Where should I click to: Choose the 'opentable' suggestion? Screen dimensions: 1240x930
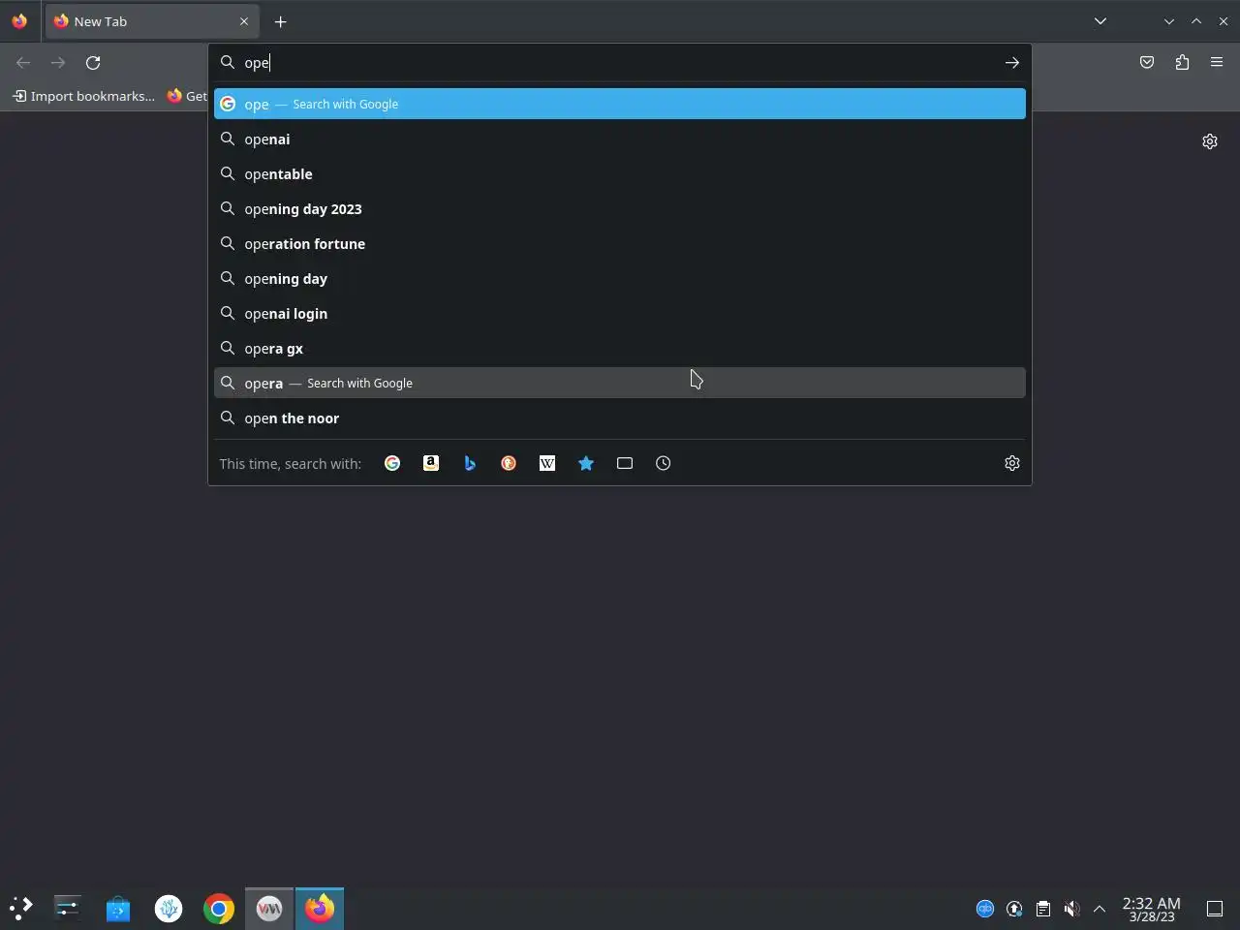[x=620, y=173]
